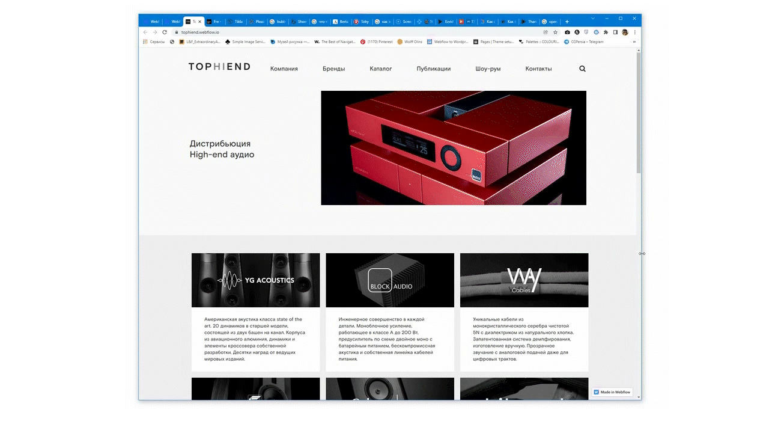Click the red amplifier hero image

tap(454, 148)
